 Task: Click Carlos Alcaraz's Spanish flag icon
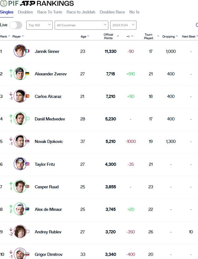pos(27,96)
